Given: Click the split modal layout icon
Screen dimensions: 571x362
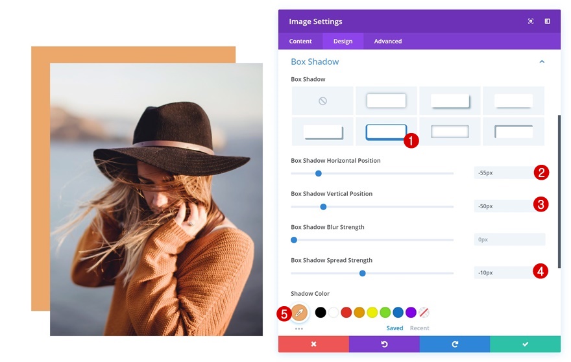Looking at the screenshot, I should pyautogui.click(x=548, y=21).
